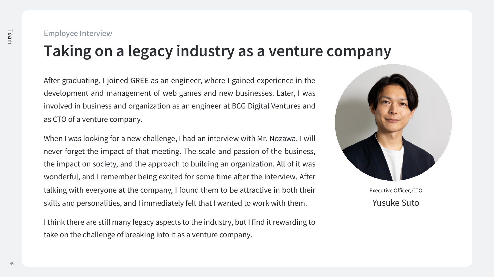Click page number 49
This screenshot has height=277, width=494.
click(x=12, y=263)
